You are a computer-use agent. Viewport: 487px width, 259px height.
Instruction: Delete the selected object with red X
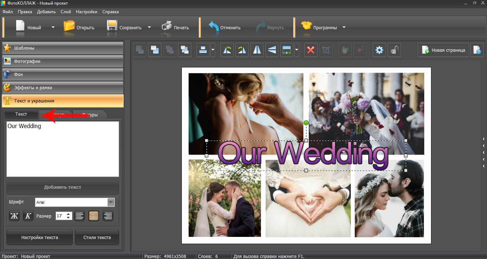(x=311, y=50)
